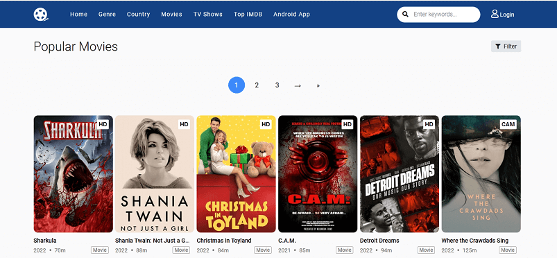Select page 1 in pagination
The height and width of the screenshot is (258, 557).
(x=237, y=85)
